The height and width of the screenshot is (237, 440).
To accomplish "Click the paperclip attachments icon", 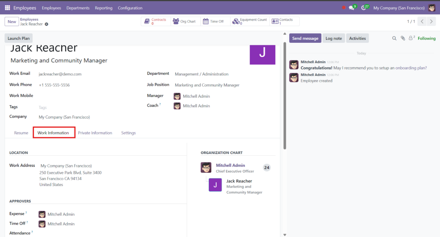I will (x=403, y=38).
